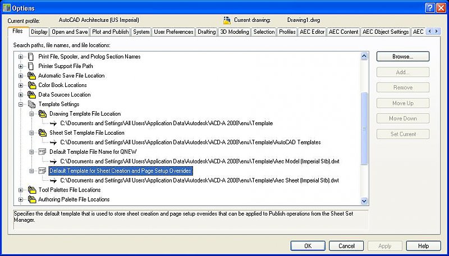Click the Sheet Set Template File Location folder icon

[x=43, y=133]
